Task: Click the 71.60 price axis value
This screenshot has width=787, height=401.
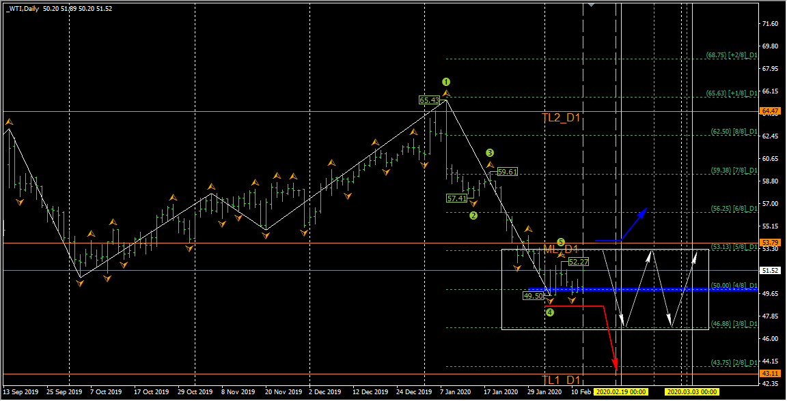Action: 770,24
